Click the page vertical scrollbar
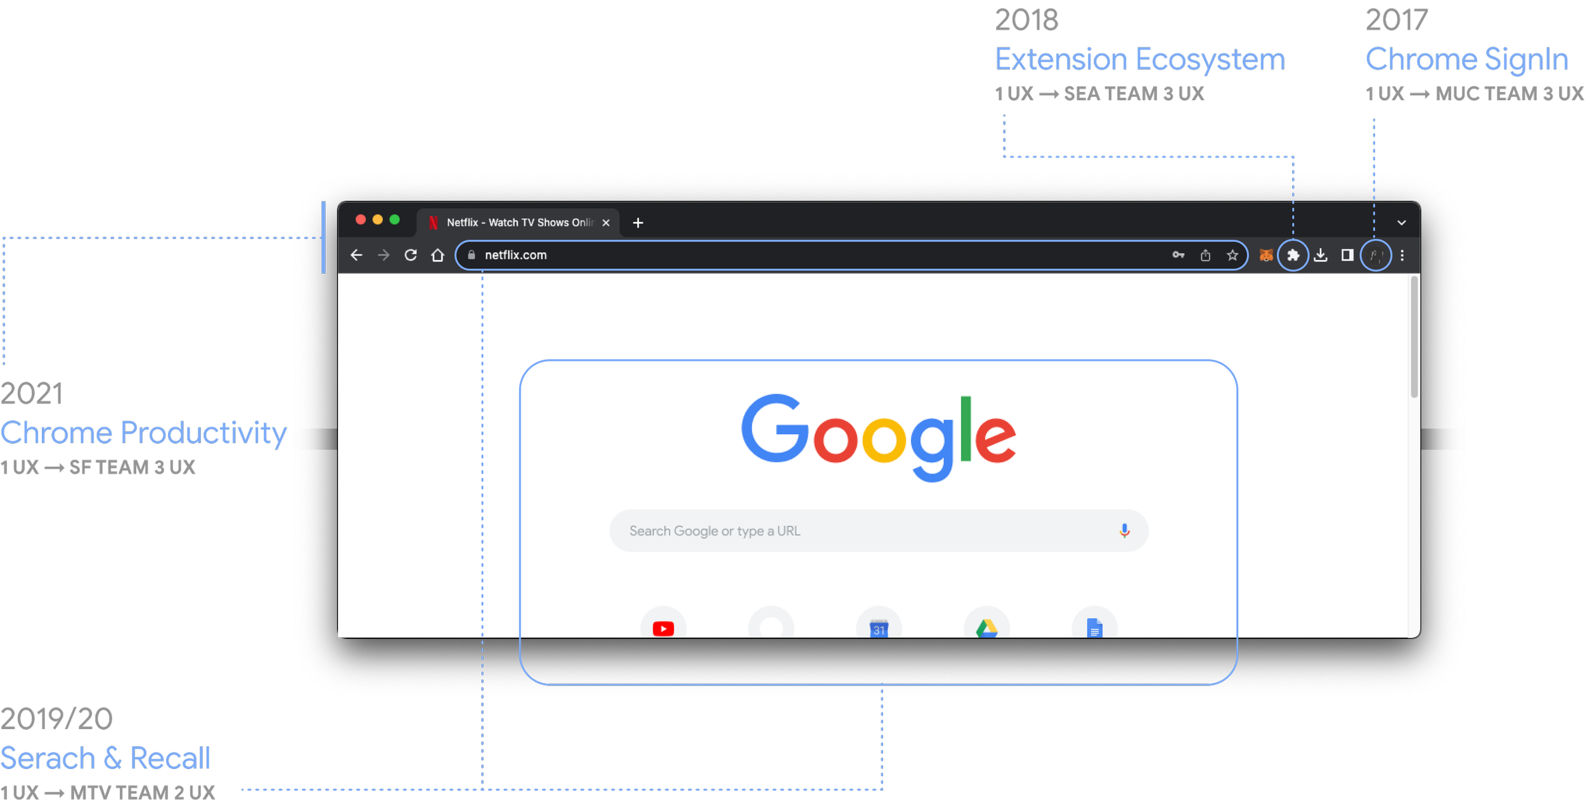The height and width of the screenshot is (809, 1585). point(1414,336)
